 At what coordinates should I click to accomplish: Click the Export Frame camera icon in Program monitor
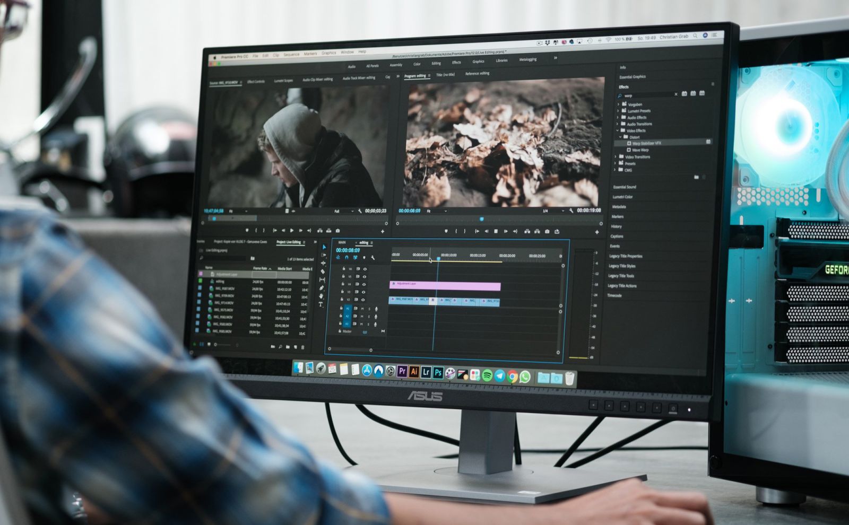(x=547, y=231)
